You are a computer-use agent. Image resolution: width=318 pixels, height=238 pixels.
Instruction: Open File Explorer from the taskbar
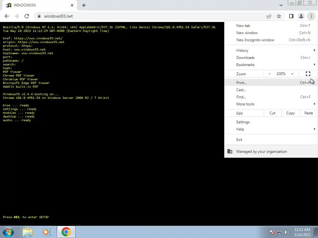pos(28,232)
